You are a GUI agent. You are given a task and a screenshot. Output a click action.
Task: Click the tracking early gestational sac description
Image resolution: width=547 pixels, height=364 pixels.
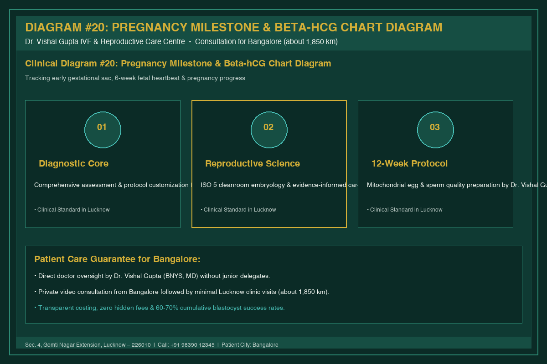point(135,78)
